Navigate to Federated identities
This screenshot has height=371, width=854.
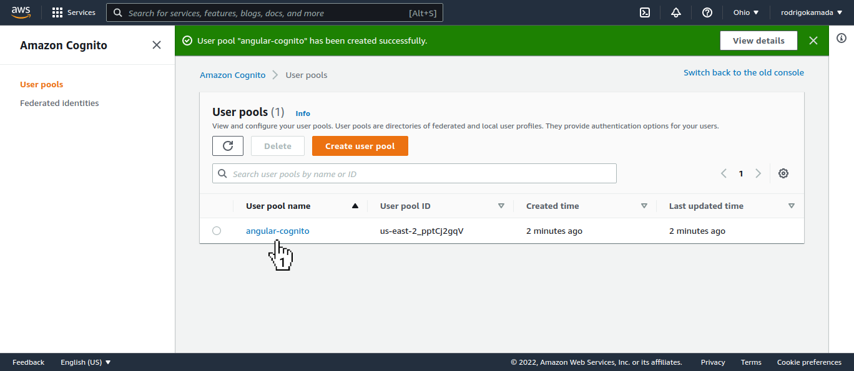click(x=59, y=103)
